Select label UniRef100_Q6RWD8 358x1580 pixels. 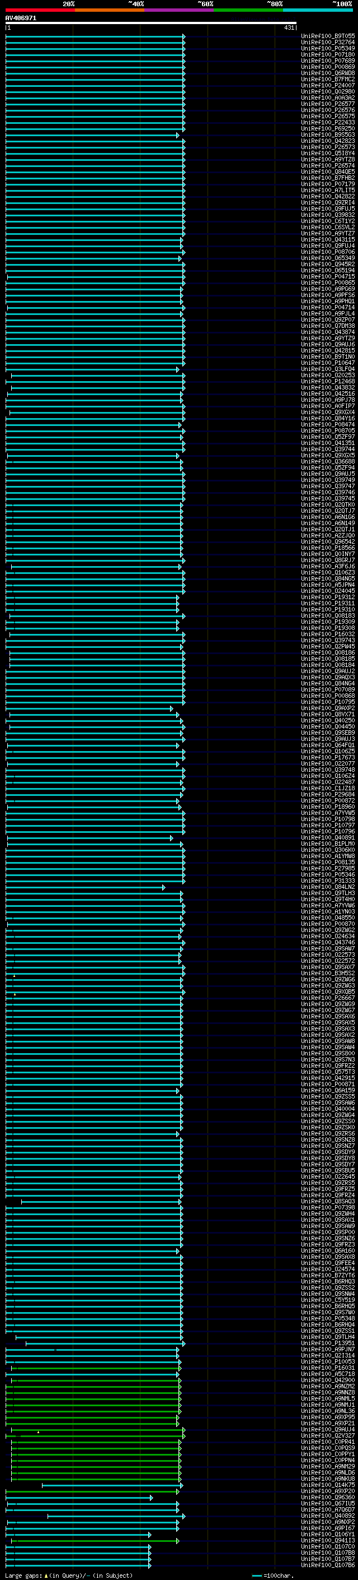[x=328, y=73]
